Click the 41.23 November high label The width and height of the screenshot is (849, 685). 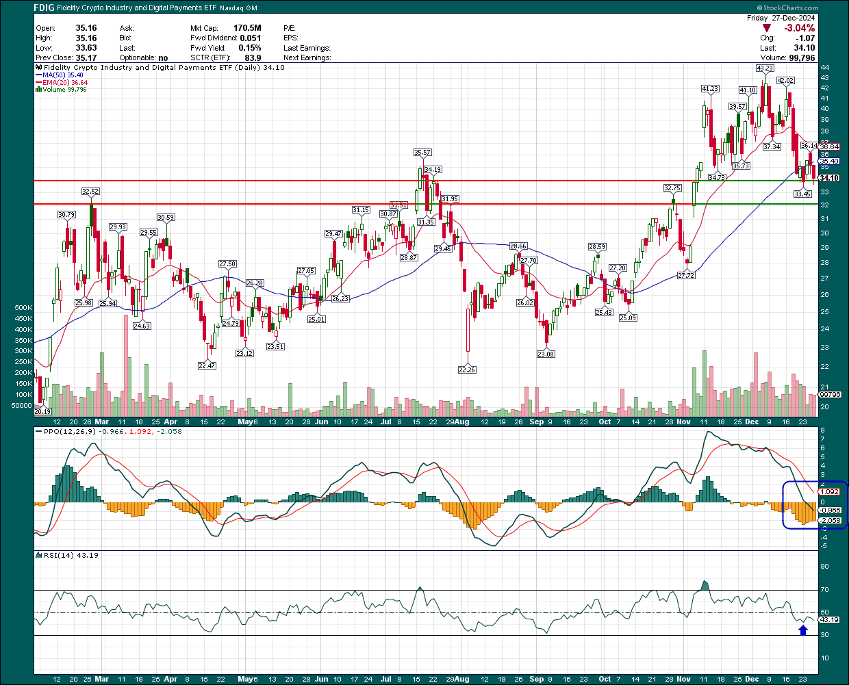click(710, 89)
